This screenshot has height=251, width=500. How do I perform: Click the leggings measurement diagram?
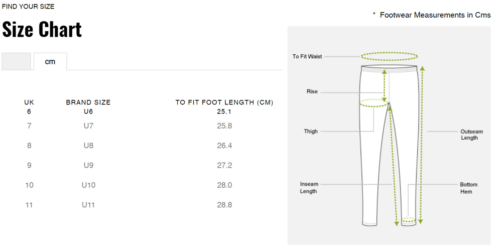(x=389, y=136)
